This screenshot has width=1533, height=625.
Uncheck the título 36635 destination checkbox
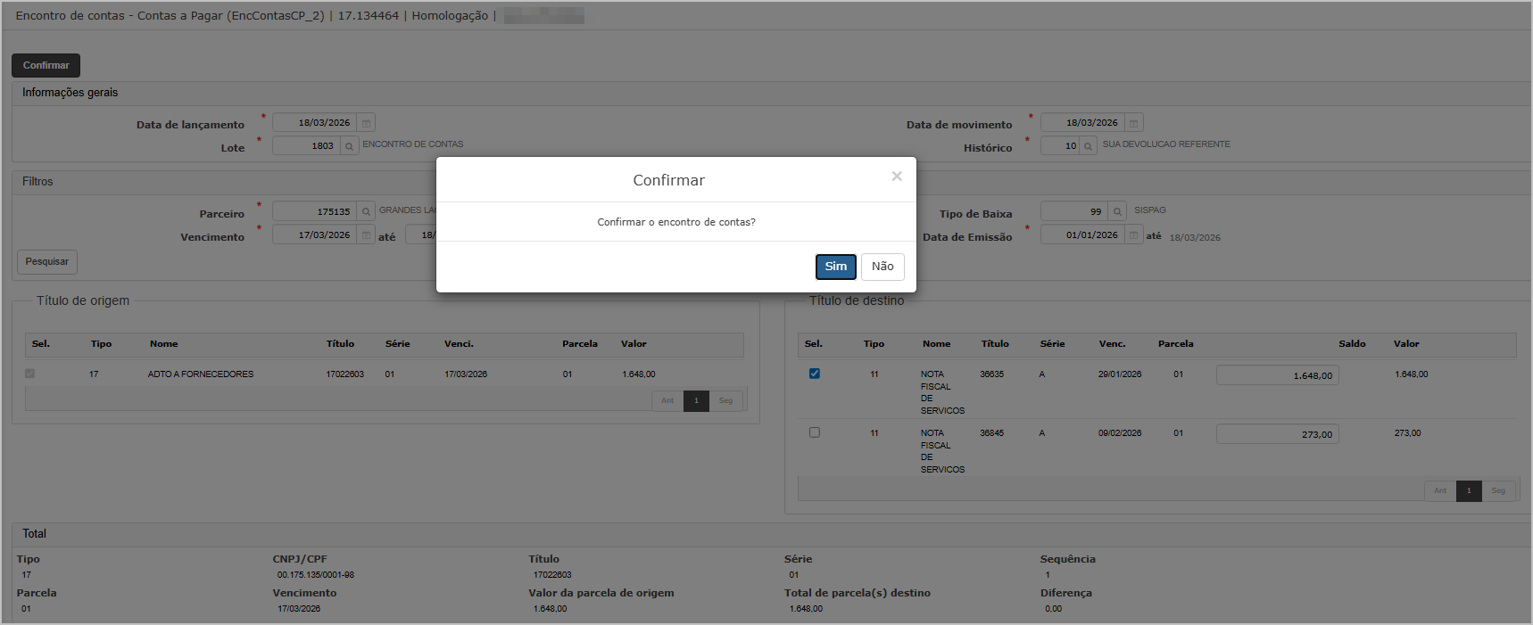pos(814,374)
